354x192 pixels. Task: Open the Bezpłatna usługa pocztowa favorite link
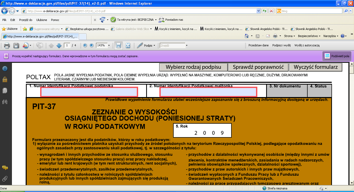[87, 29]
